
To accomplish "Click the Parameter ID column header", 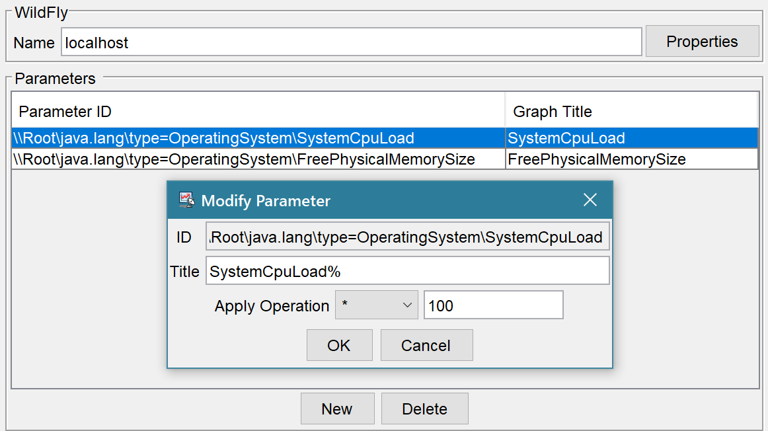I will tap(258, 111).
